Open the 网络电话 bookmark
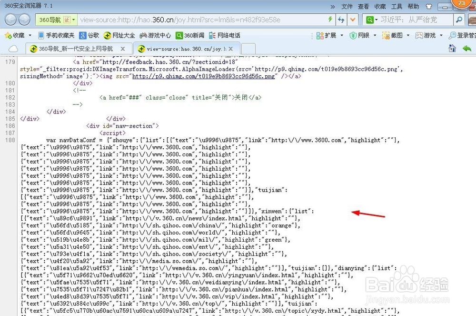 (225, 36)
